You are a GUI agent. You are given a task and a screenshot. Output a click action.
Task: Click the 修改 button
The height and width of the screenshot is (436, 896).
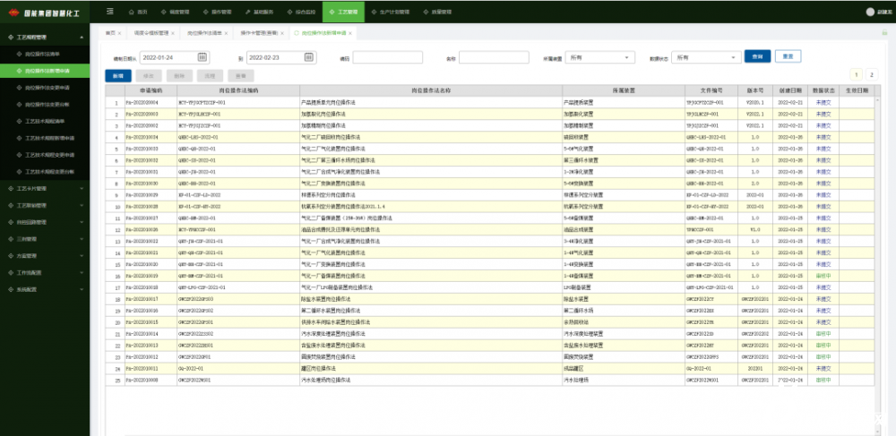click(x=149, y=76)
